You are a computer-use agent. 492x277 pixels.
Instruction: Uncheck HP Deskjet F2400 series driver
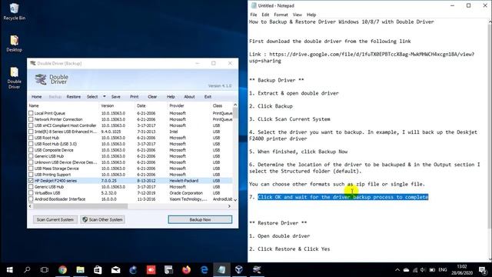click(x=31, y=181)
